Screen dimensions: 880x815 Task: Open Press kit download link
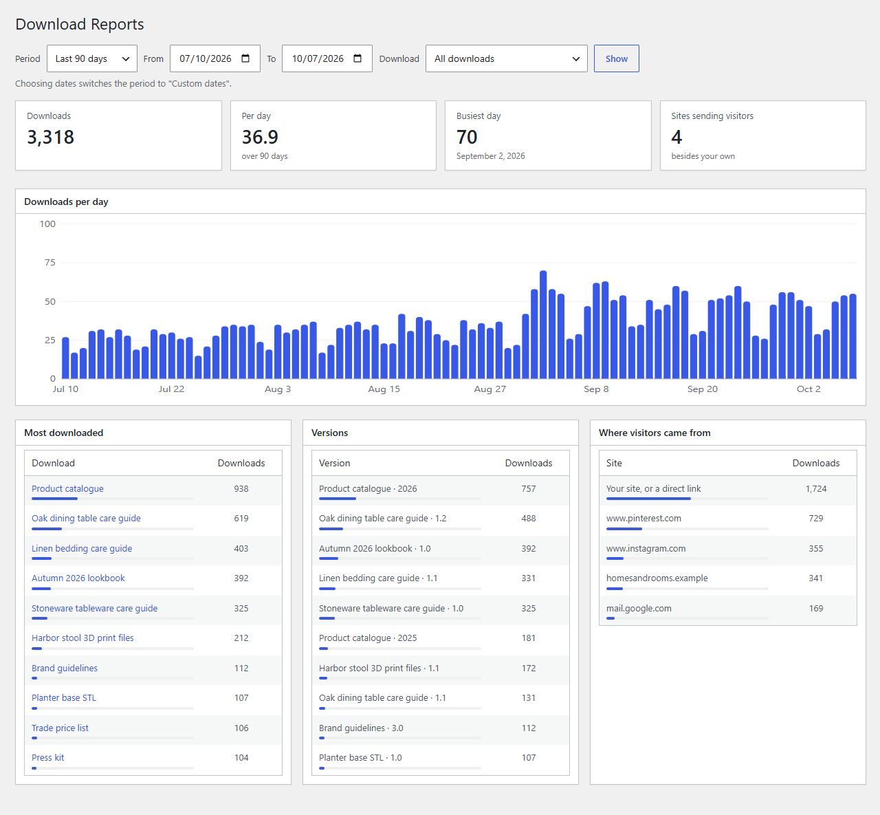47,758
